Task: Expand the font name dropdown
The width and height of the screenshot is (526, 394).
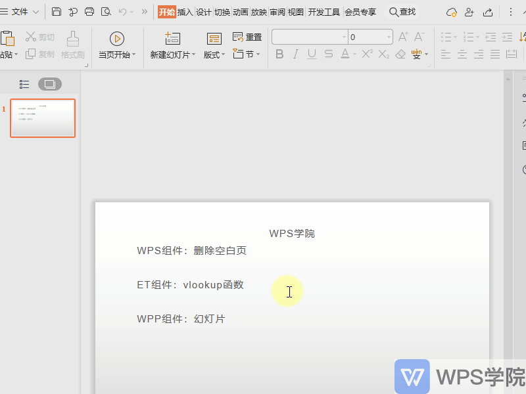Action: click(x=344, y=37)
